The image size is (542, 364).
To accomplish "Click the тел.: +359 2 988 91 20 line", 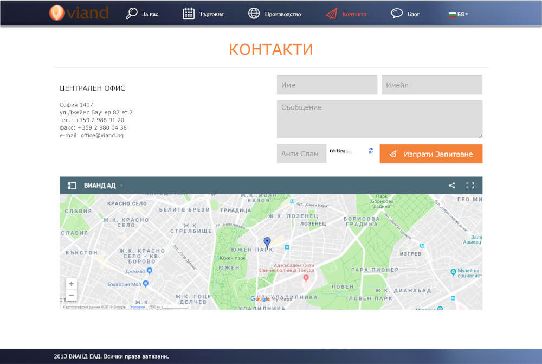I will click(92, 120).
